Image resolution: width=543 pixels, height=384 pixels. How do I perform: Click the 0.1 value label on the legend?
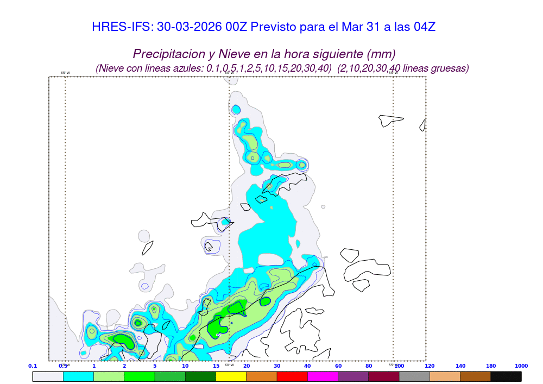coord(33,366)
